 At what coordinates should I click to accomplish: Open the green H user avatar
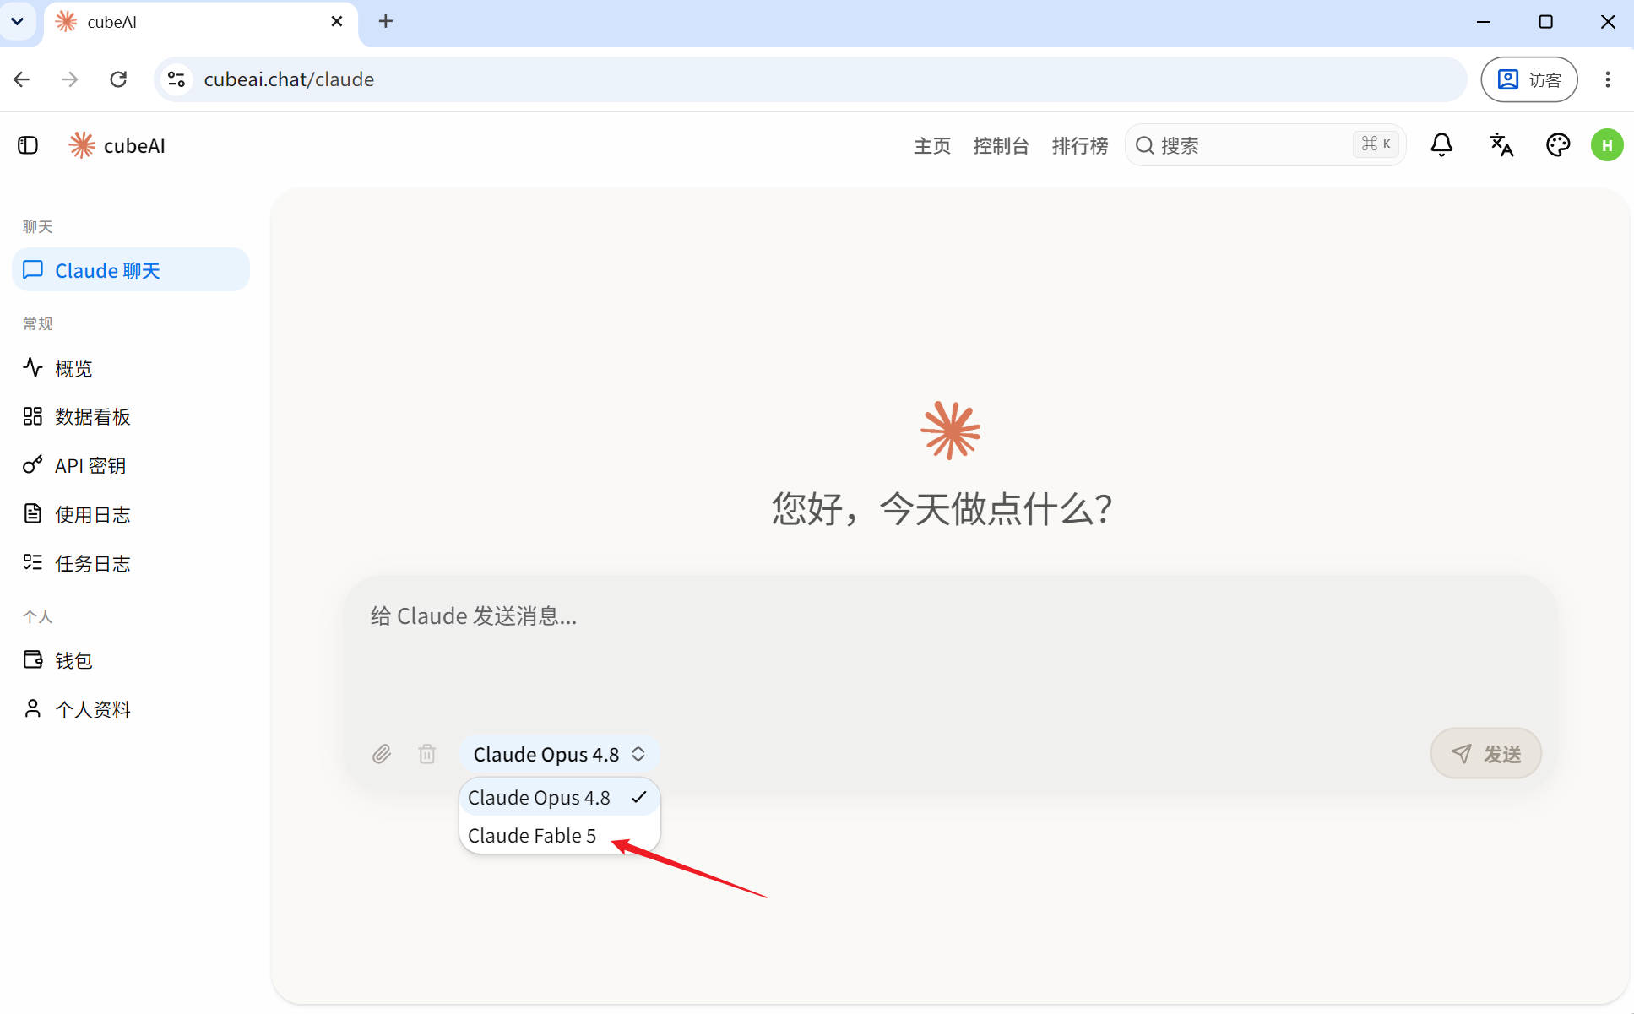[x=1607, y=145]
